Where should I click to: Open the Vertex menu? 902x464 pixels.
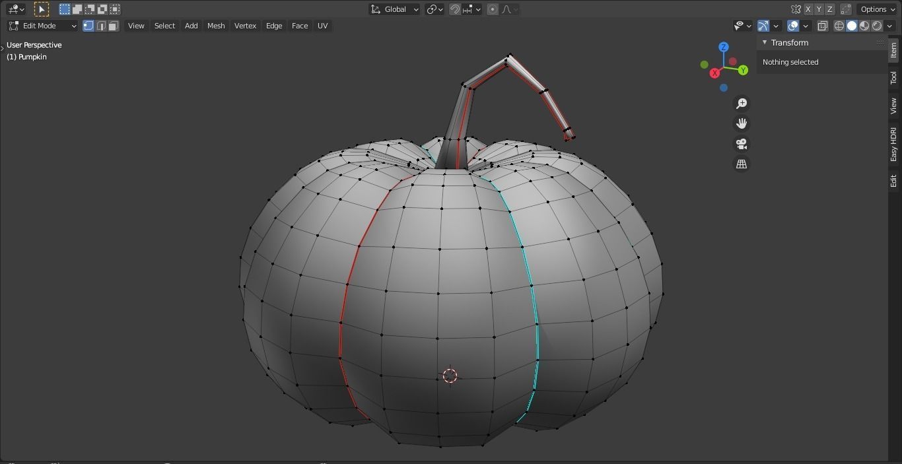click(245, 26)
